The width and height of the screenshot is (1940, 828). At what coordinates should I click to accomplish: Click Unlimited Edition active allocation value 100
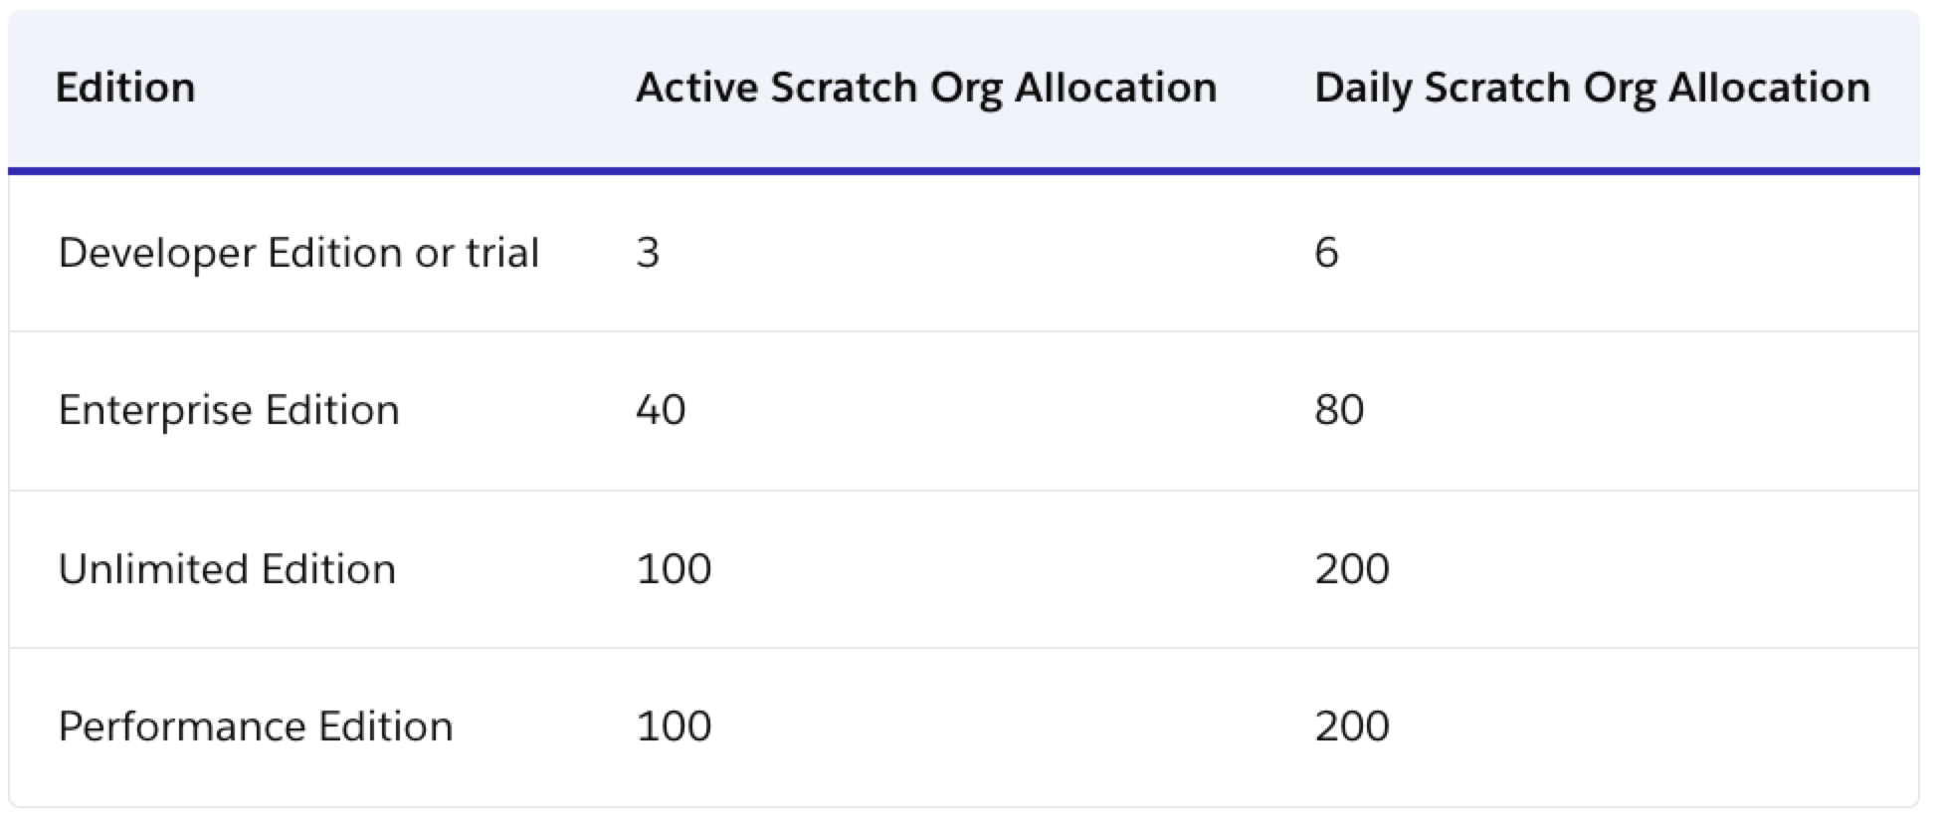pyautogui.click(x=674, y=569)
